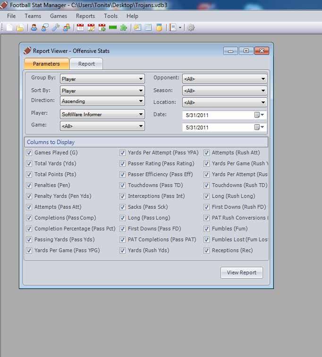Toggle Penalty Yards (Pen Yds) checkbox

click(x=29, y=196)
